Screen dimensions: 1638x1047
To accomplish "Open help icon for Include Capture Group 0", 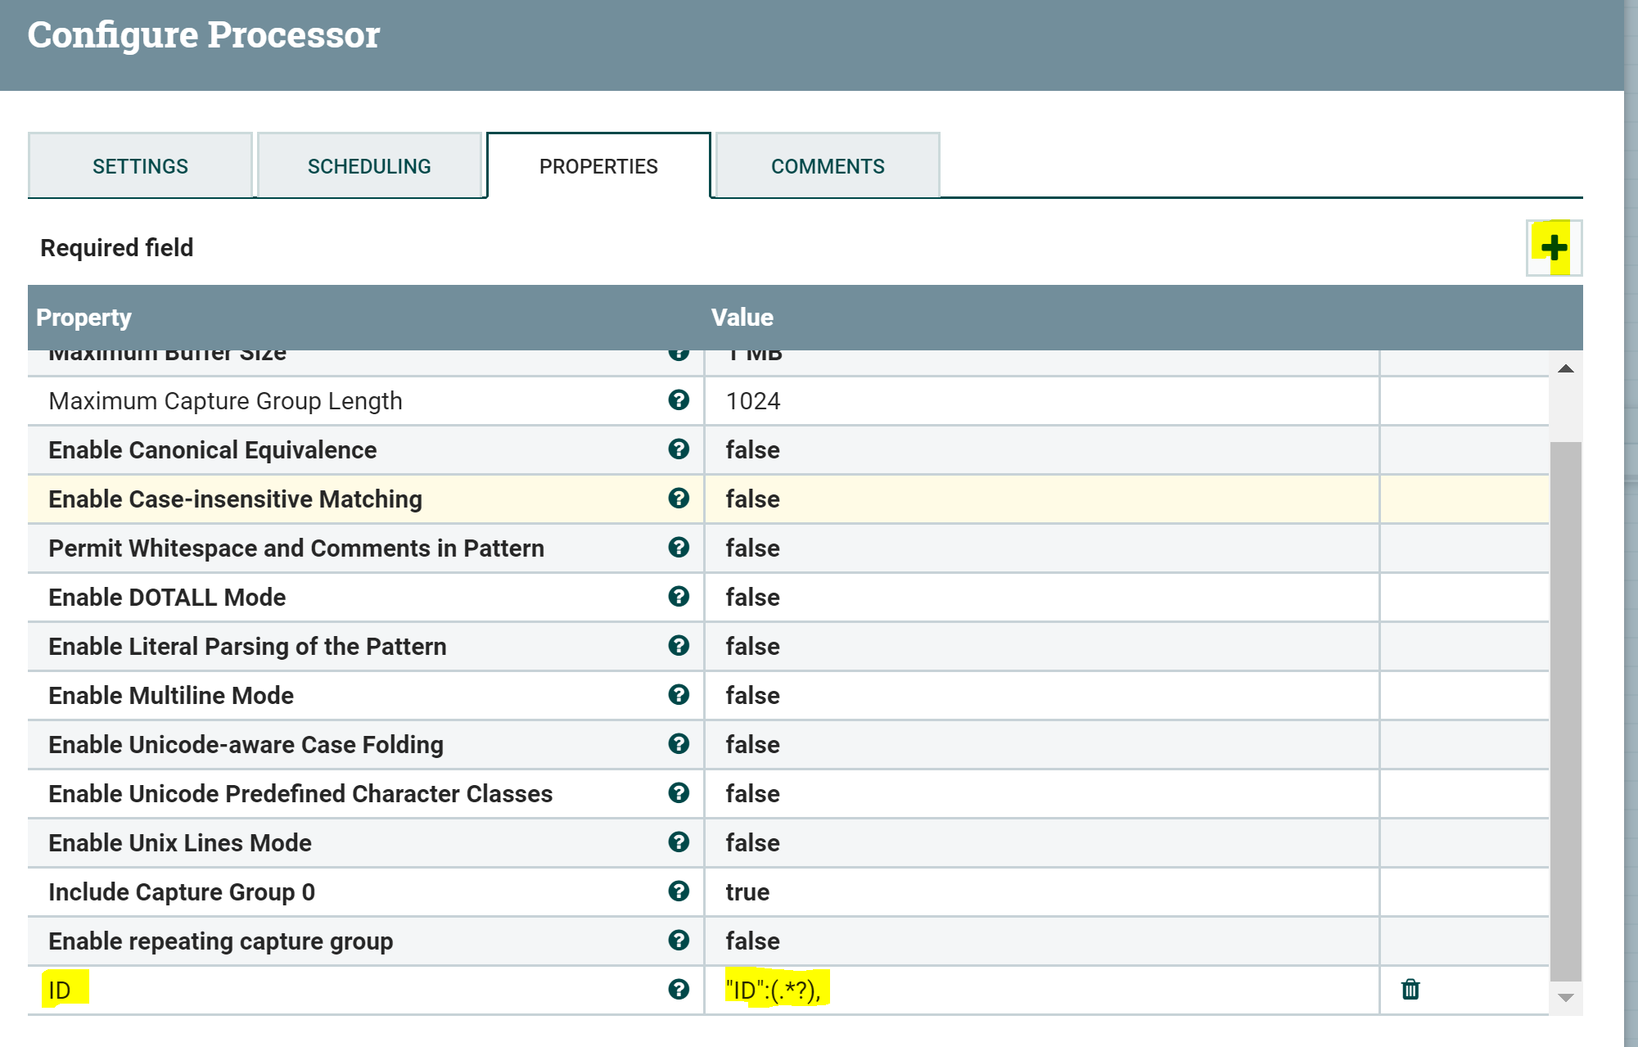I will click(678, 891).
